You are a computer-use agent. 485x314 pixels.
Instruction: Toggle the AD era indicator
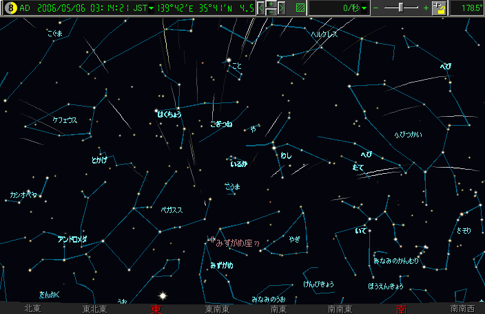click(25, 8)
